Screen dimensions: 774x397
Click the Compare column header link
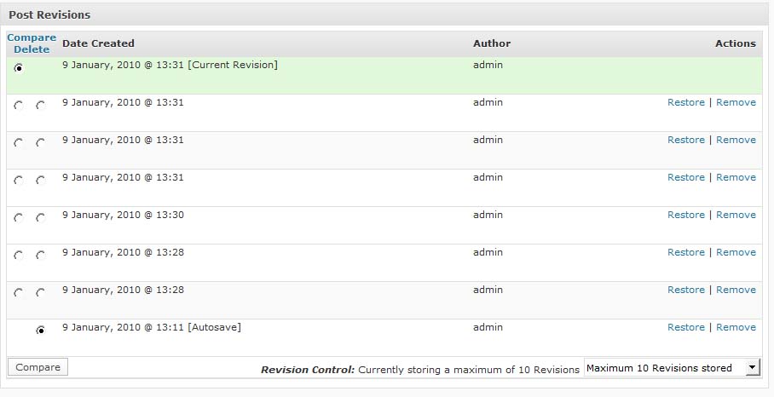click(32, 37)
